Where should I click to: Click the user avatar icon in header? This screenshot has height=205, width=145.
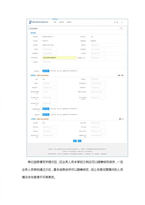115,22
